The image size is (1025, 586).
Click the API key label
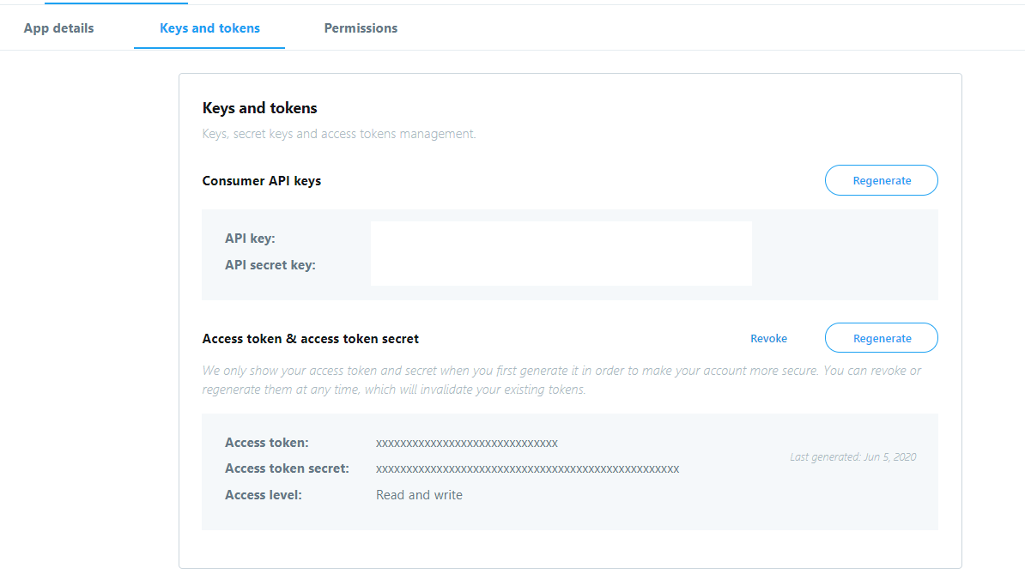point(250,238)
